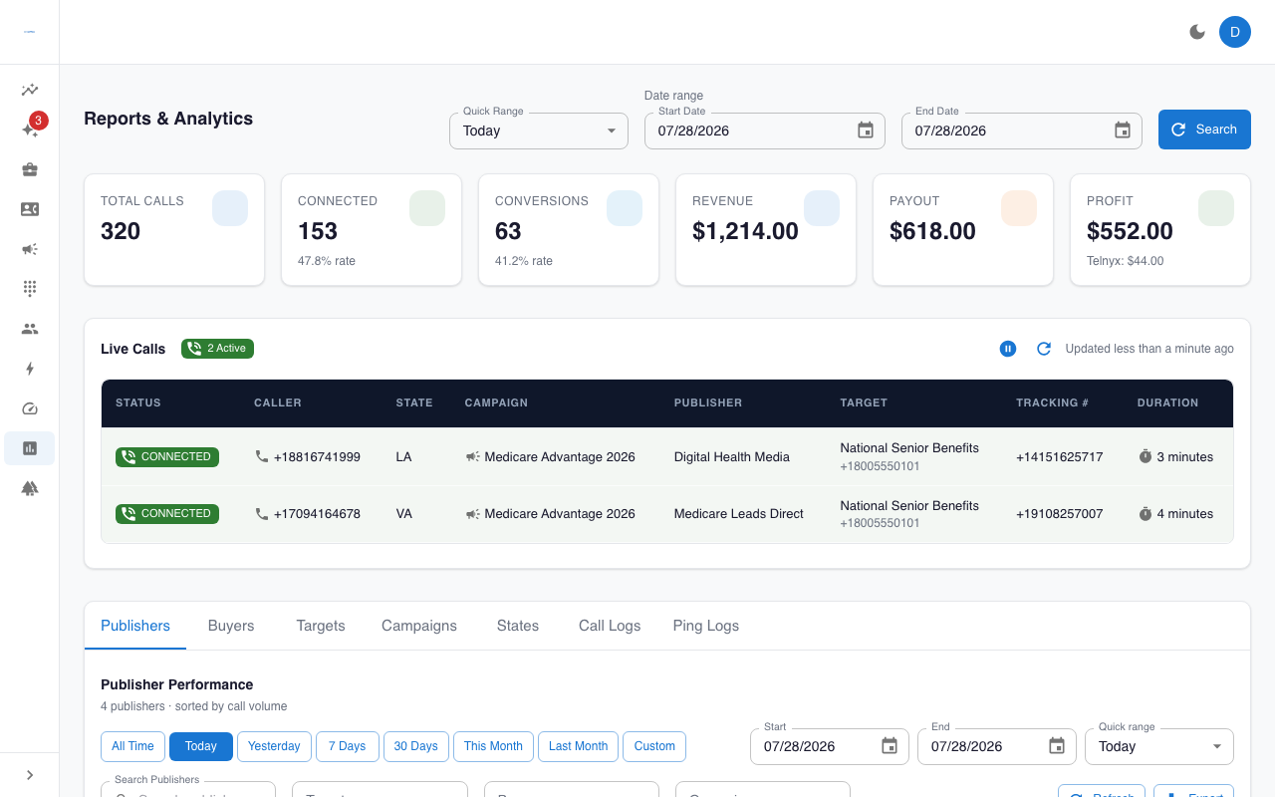Open the analytics trend line sidebar icon

point(30,90)
